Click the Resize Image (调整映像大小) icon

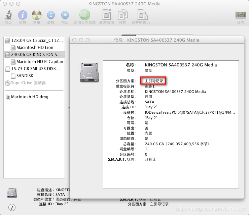[x=142, y=15]
